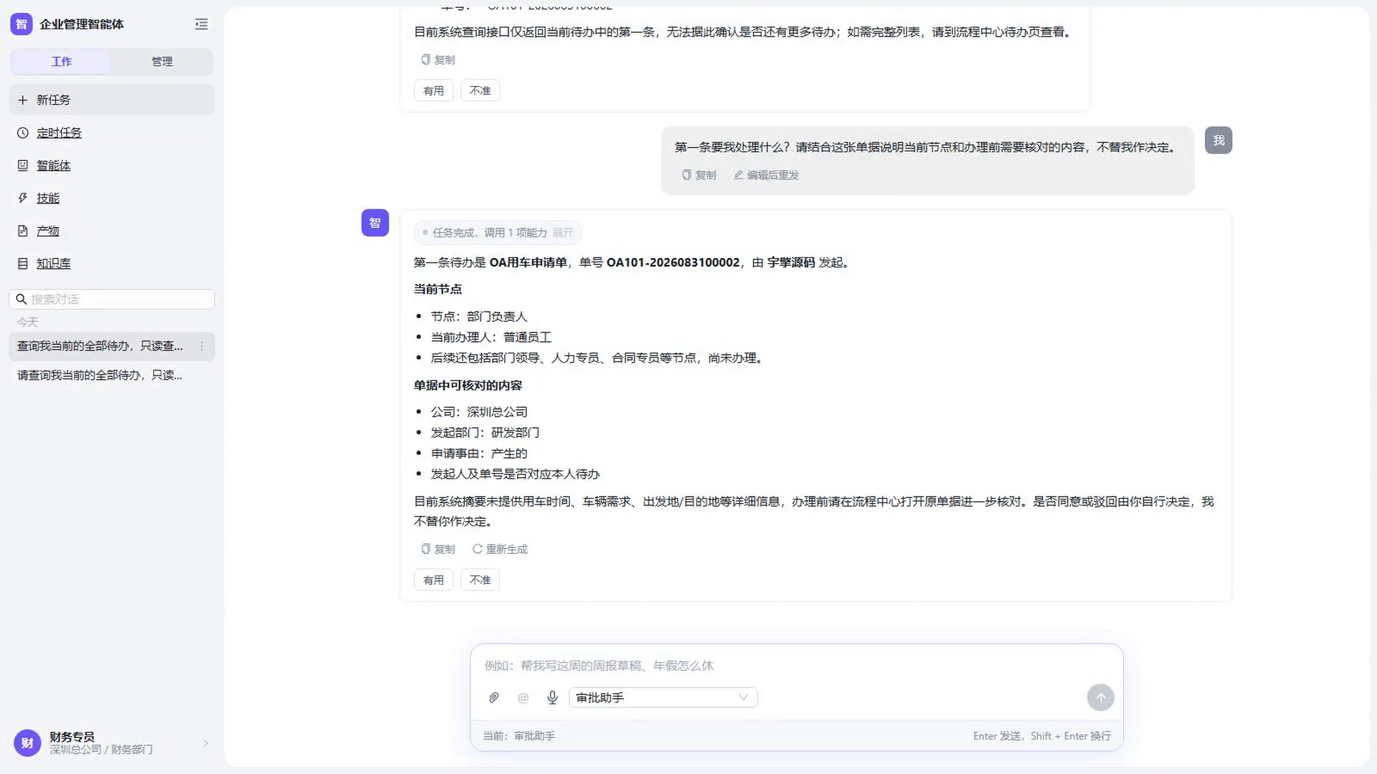This screenshot has width=1377, height=774.
Task: Click the 财 user avatar
Action: [27, 743]
